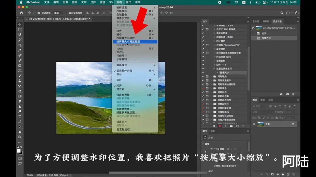Viewport: 316px width, 177px height.
Task: Enable the 显示变换控件 checkbox
Action: pyautogui.click(x=66, y=13)
